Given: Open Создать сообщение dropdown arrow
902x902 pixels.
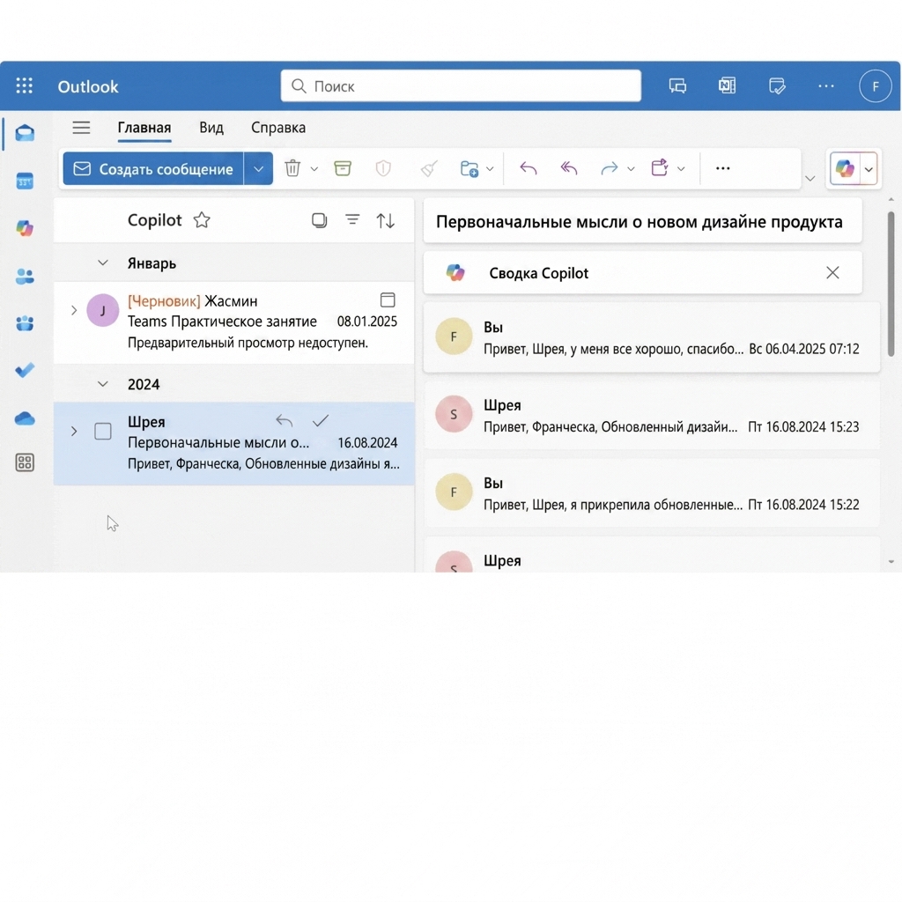Looking at the screenshot, I should click(258, 168).
